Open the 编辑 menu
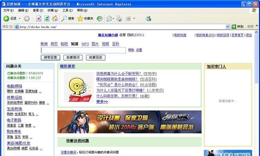Viewport: 260px width, 156px height. (23, 10)
